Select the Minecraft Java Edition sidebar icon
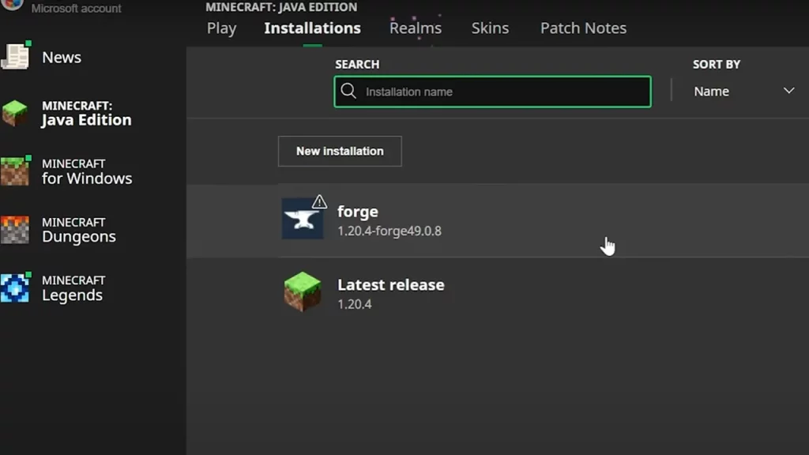 coord(17,112)
